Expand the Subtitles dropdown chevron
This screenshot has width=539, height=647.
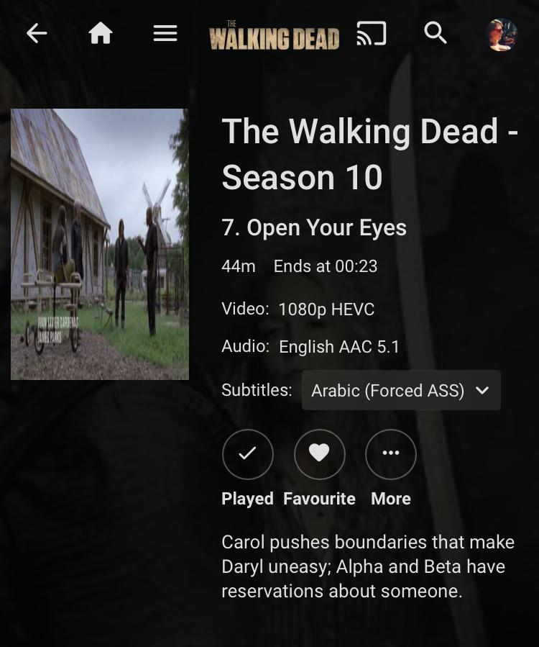[x=482, y=390]
